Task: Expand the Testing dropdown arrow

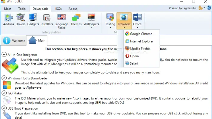Action: point(111,28)
